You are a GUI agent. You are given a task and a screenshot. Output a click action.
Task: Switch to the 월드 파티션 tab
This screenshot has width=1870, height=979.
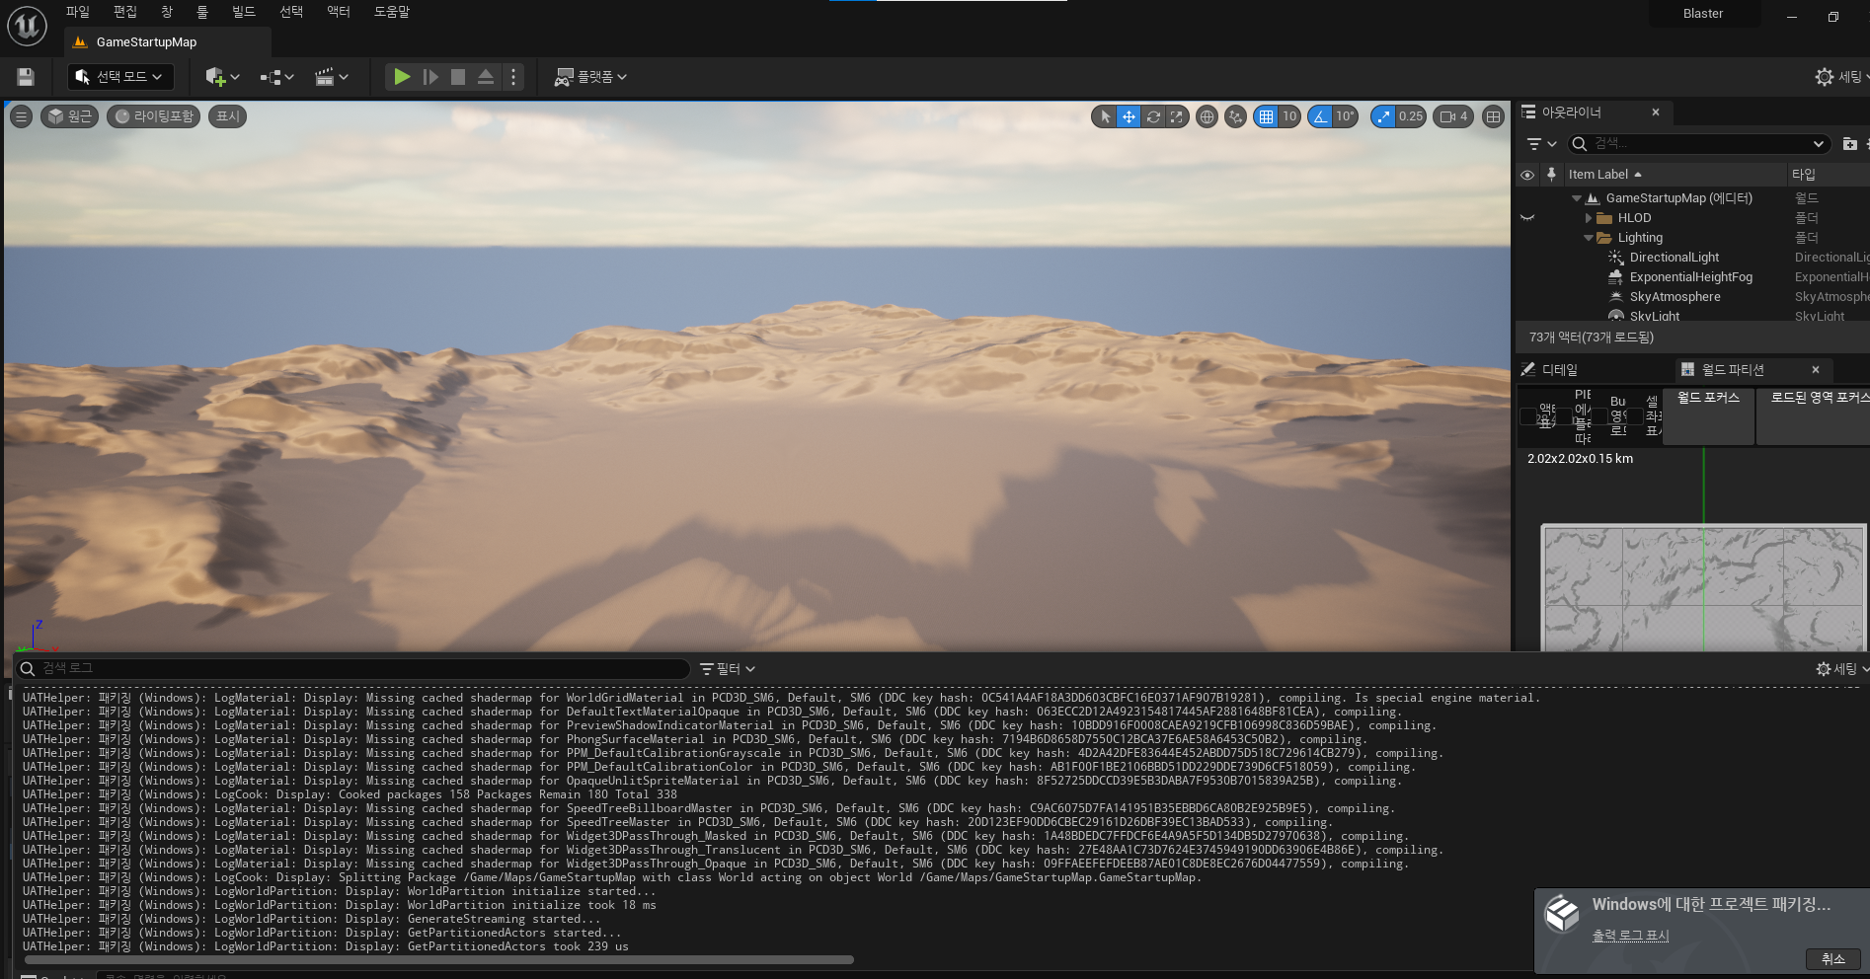click(x=1733, y=370)
